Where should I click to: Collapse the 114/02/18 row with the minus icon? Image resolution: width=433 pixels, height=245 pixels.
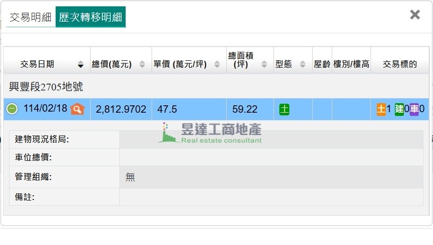[x=12, y=109]
